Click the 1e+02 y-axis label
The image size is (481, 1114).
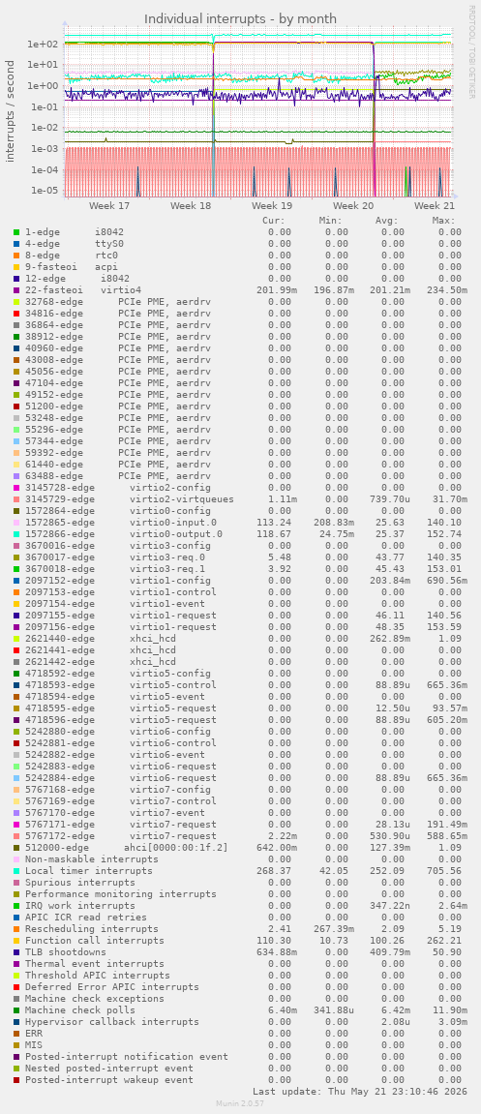(43, 45)
